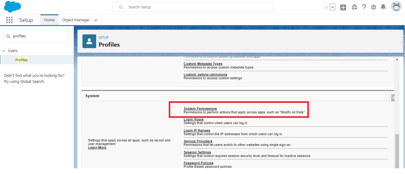Open the Notifications bell icon
This screenshot has width=405, height=174.
(383, 7)
